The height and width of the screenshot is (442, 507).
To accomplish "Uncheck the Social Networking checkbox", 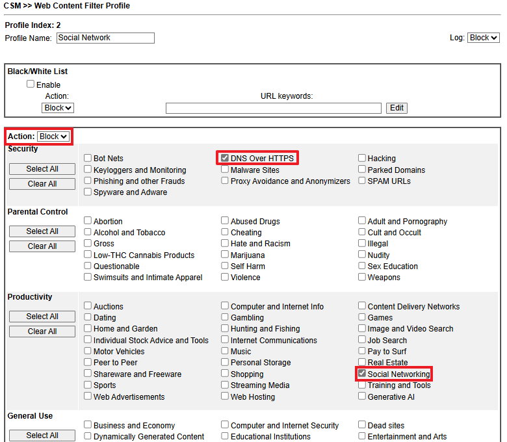I will (362, 374).
